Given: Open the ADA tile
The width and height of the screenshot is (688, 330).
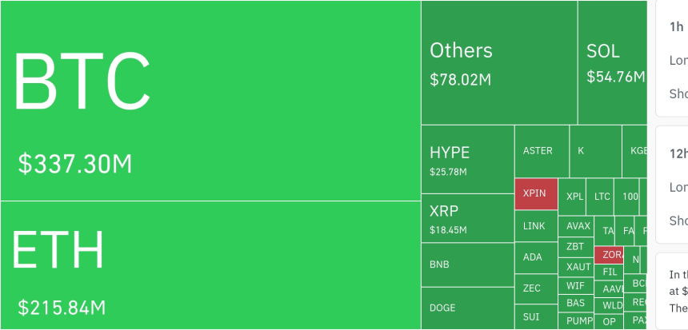Looking at the screenshot, I should pos(535,257).
